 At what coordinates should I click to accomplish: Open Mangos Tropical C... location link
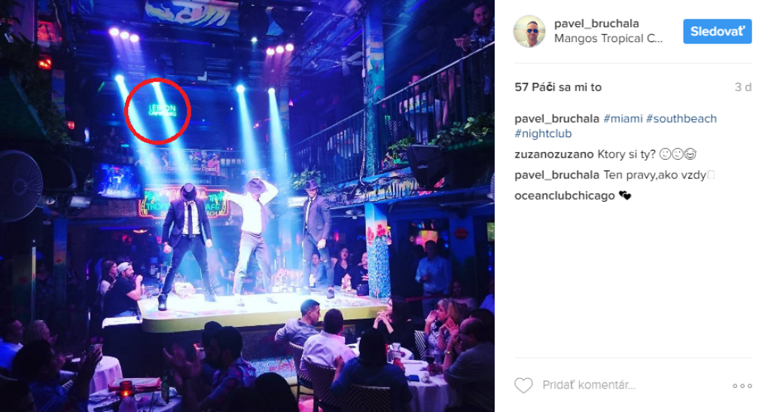(x=608, y=38)
